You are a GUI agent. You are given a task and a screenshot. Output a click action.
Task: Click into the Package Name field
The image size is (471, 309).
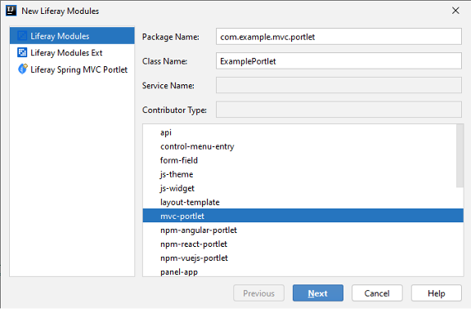coord(339,37)
